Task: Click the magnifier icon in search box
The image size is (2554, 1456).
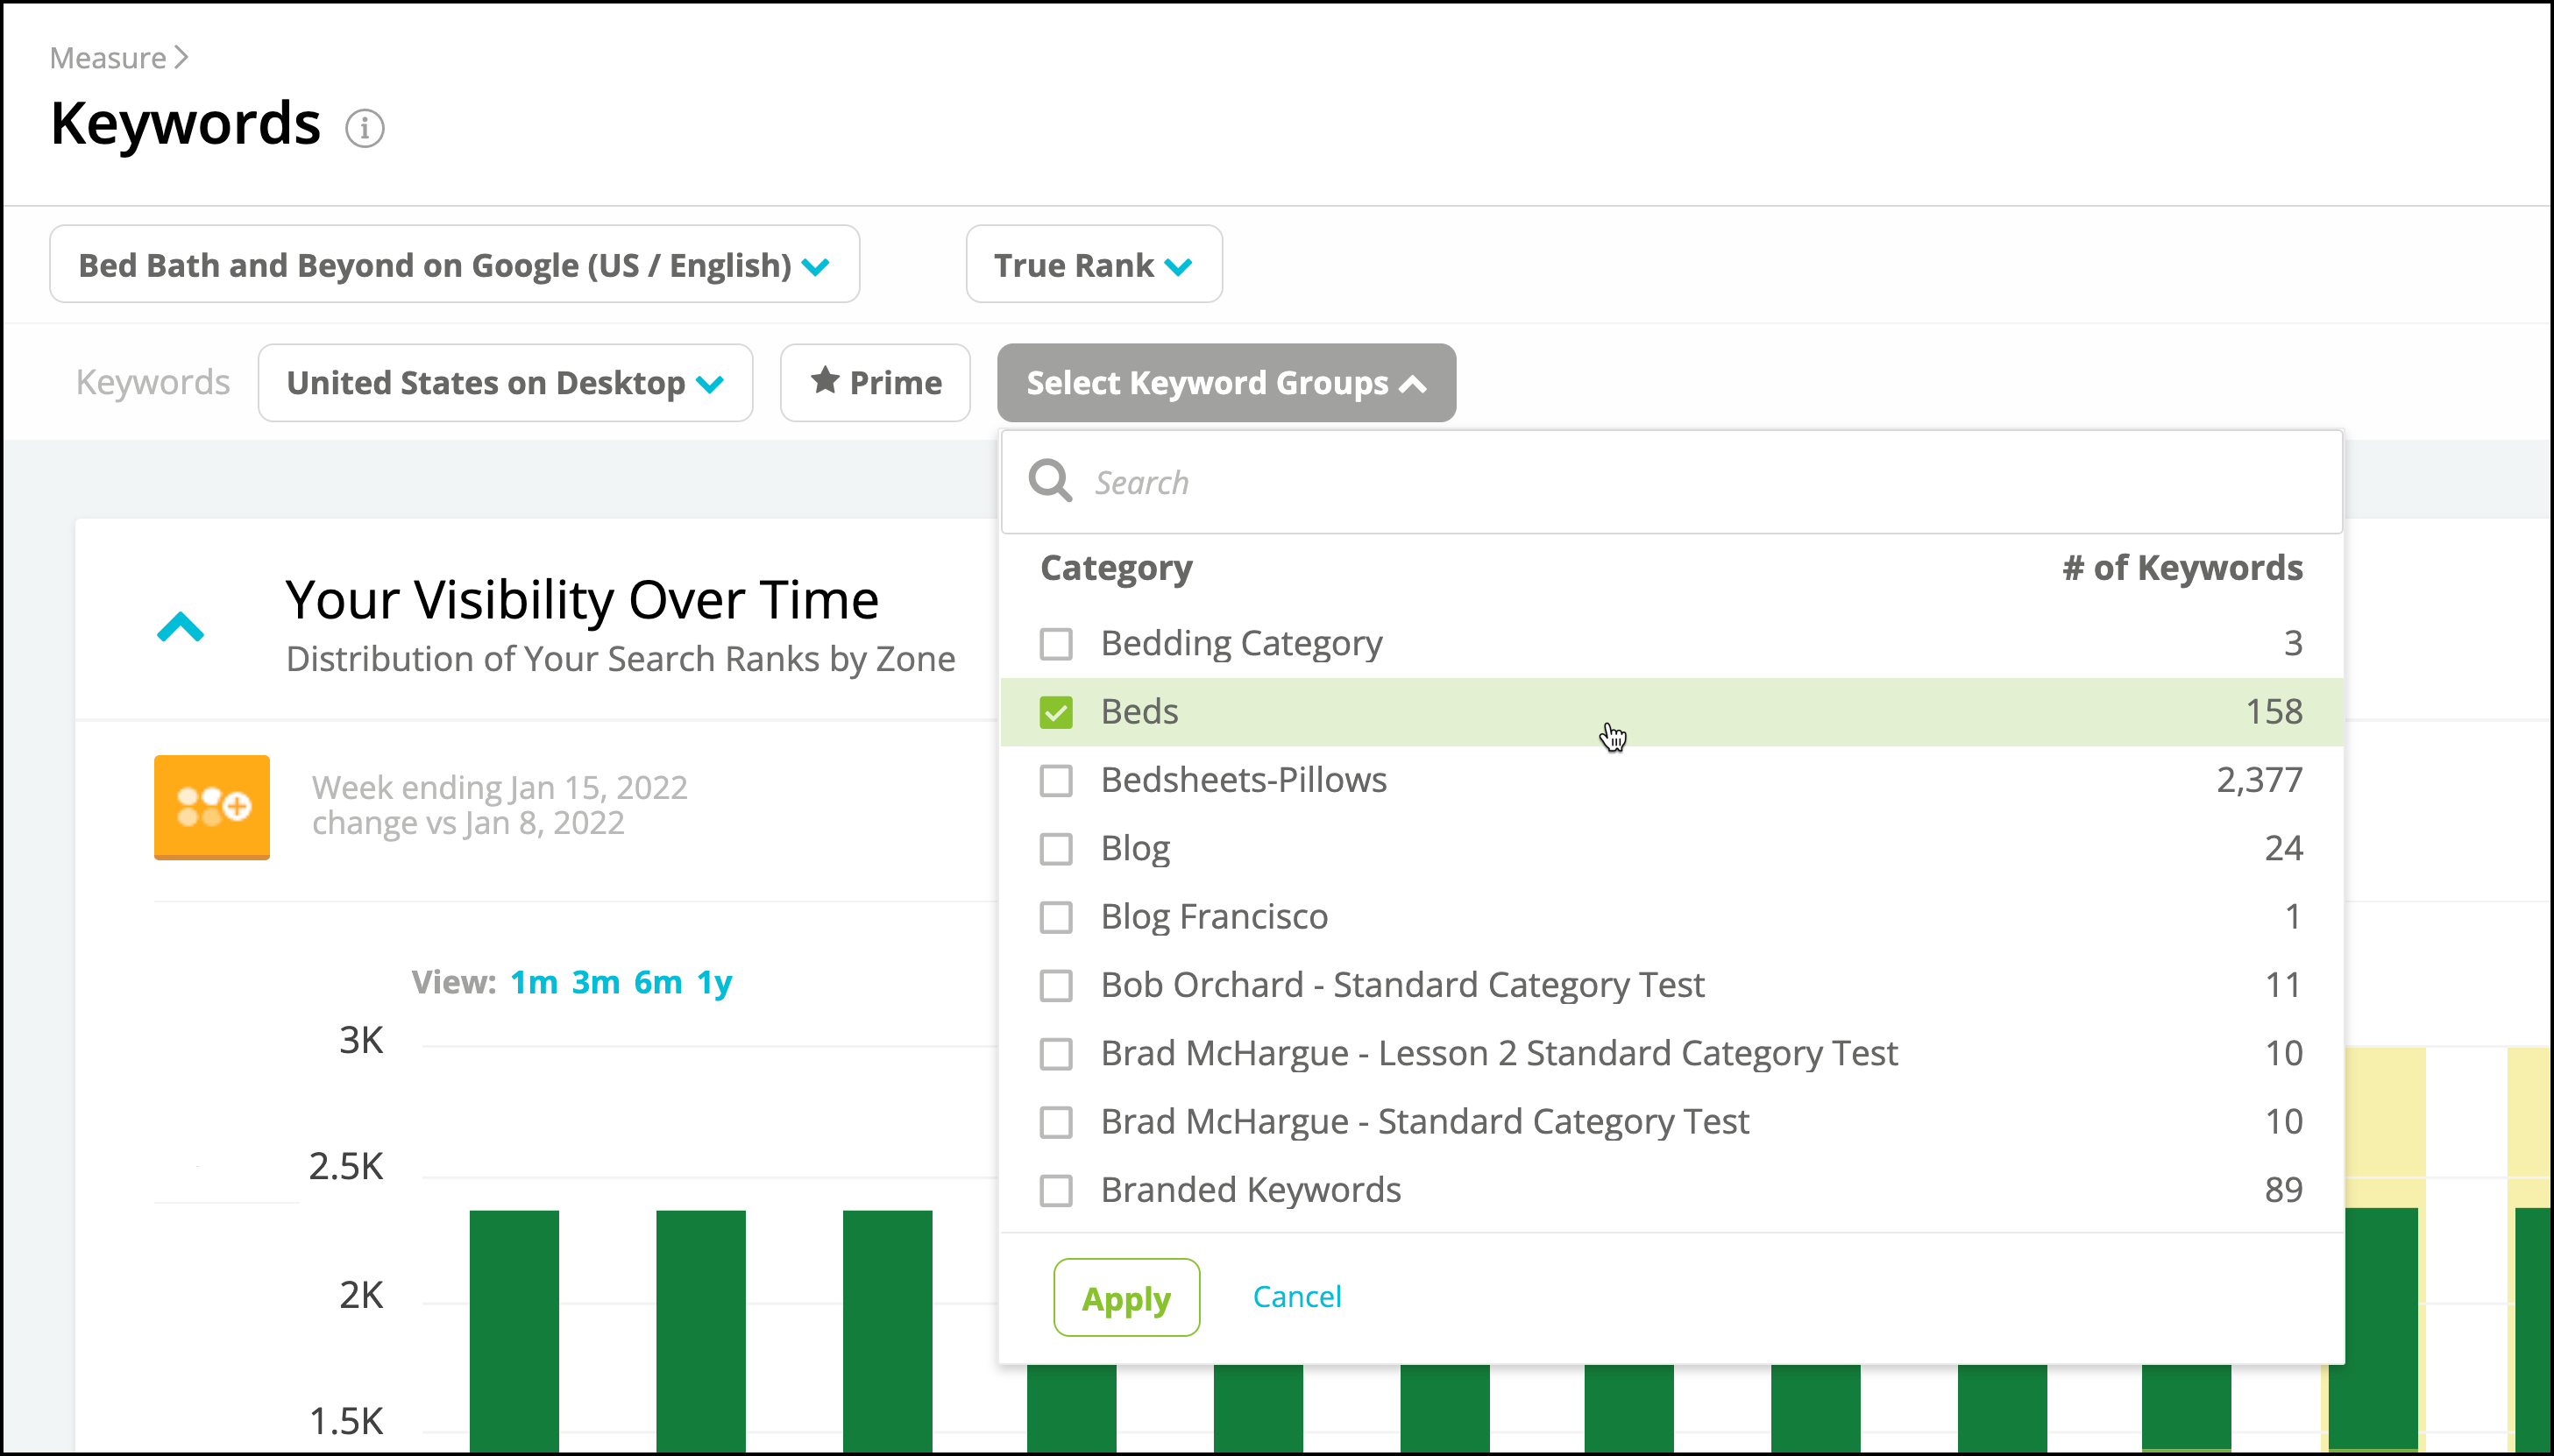Action: pyautogui.click(x=1050, y=481)
